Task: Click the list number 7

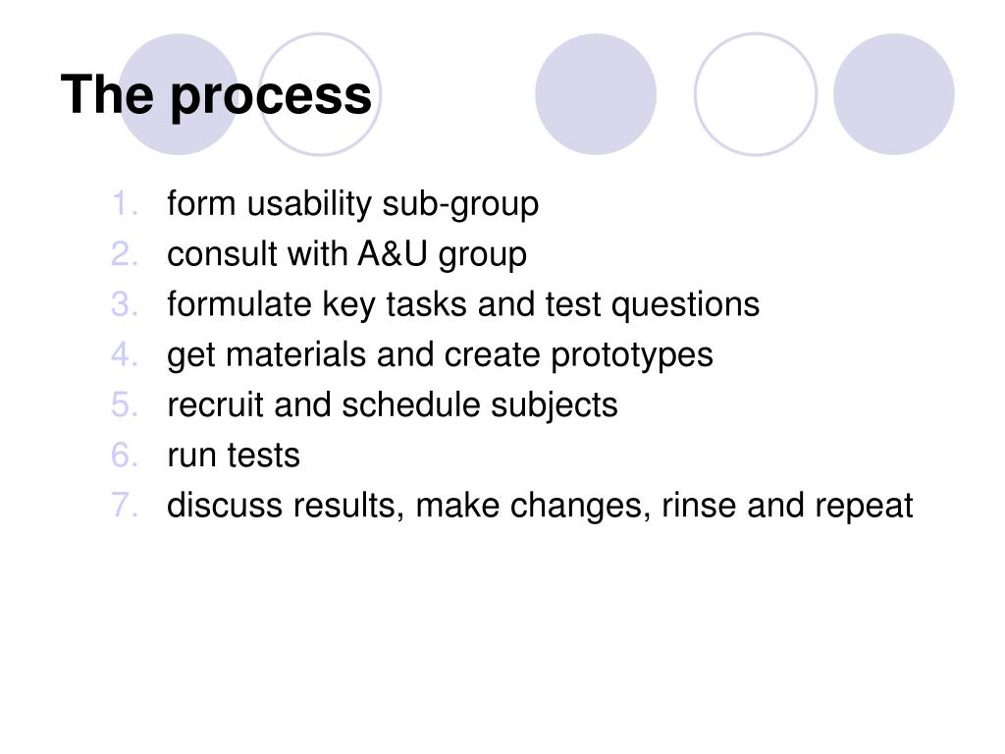Action: point(125,506)
